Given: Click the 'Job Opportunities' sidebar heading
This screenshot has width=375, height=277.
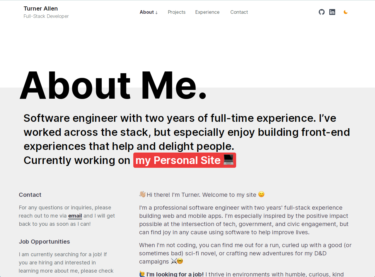Looking at the screenshot, I should pyautogui.click(x=45, y=242).
